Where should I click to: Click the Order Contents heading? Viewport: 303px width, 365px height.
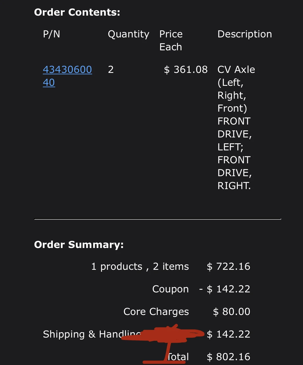[x=77, y=12]
